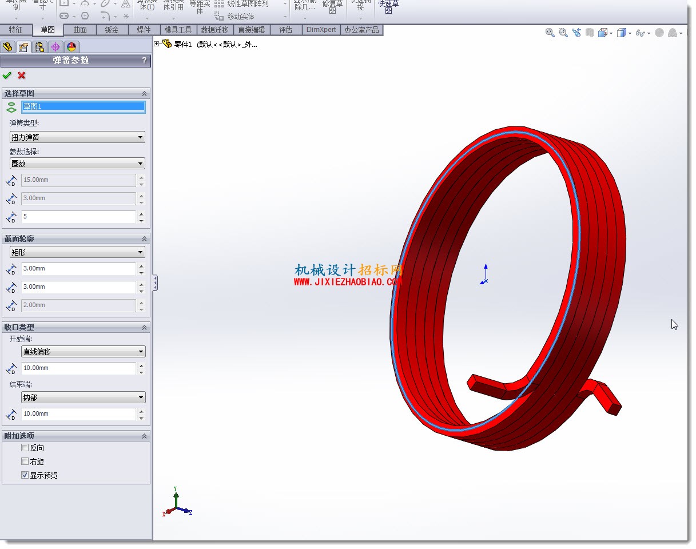Click the first 3.00mm section profile field
Viewport: 696px width, 549px height.
click(78, 269)
